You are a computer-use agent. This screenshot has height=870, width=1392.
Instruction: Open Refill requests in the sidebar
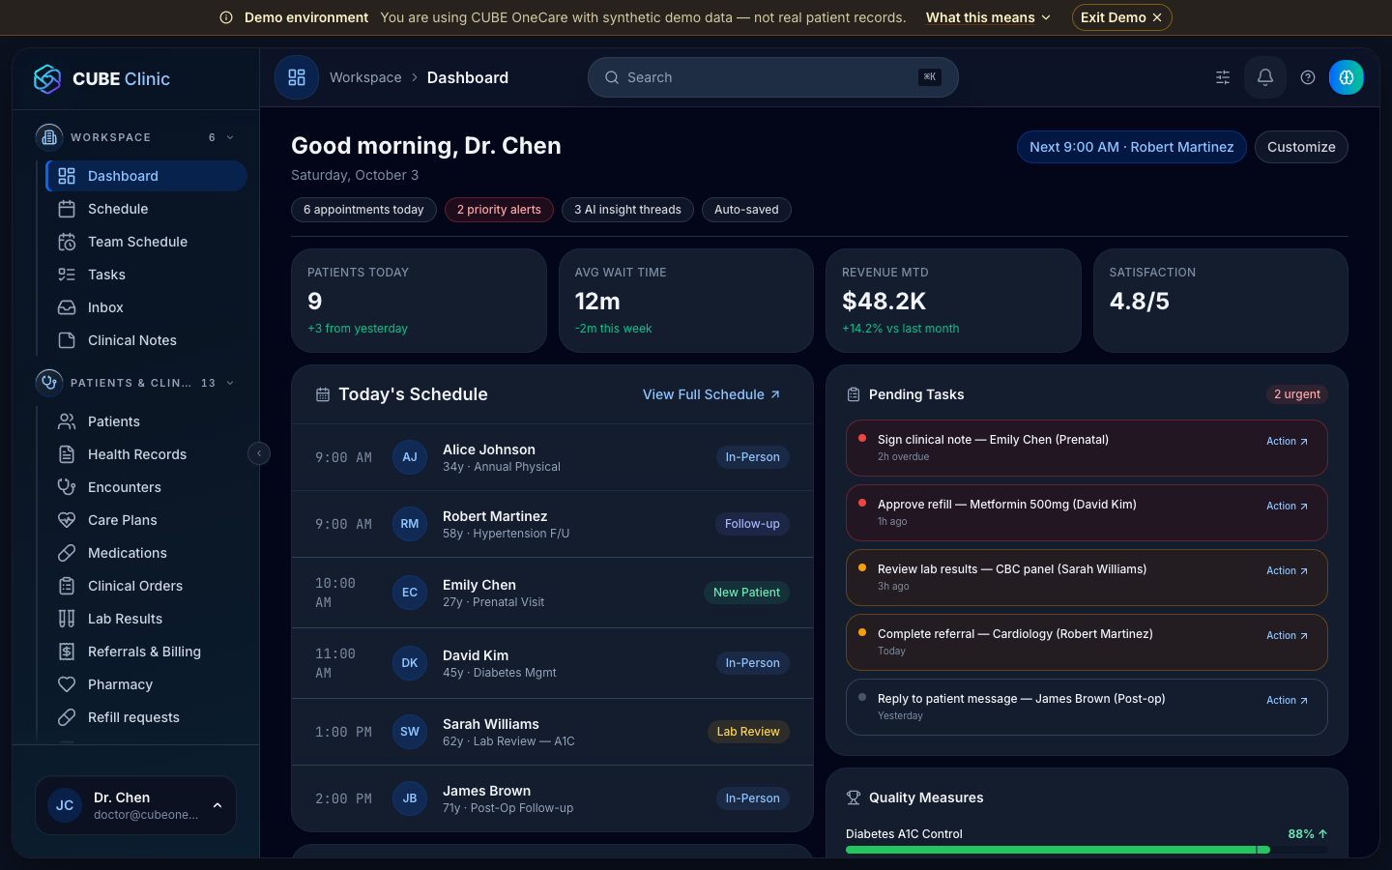coord(146,717)
